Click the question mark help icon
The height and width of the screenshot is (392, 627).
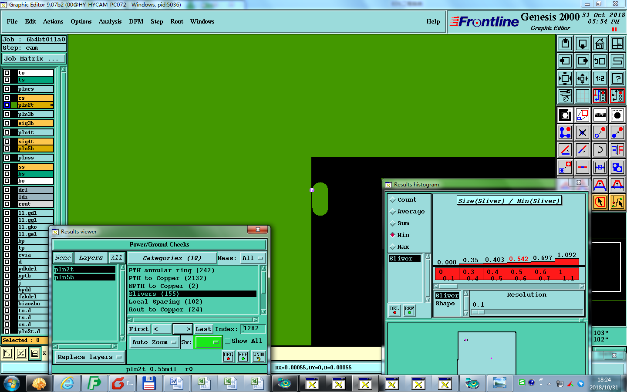click(x=617, y=78)
